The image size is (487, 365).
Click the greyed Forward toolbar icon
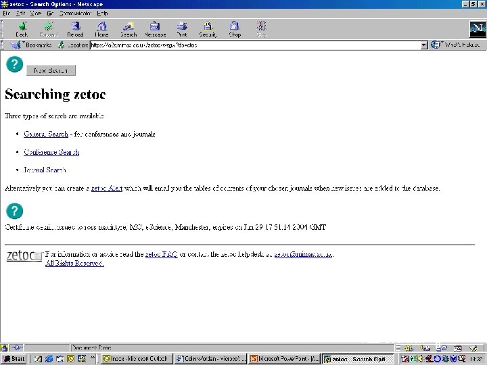pos(49,30)
